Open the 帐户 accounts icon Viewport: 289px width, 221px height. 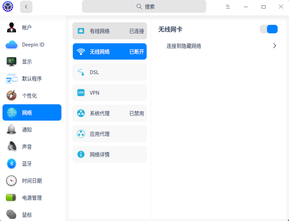(x=11, y=27)
